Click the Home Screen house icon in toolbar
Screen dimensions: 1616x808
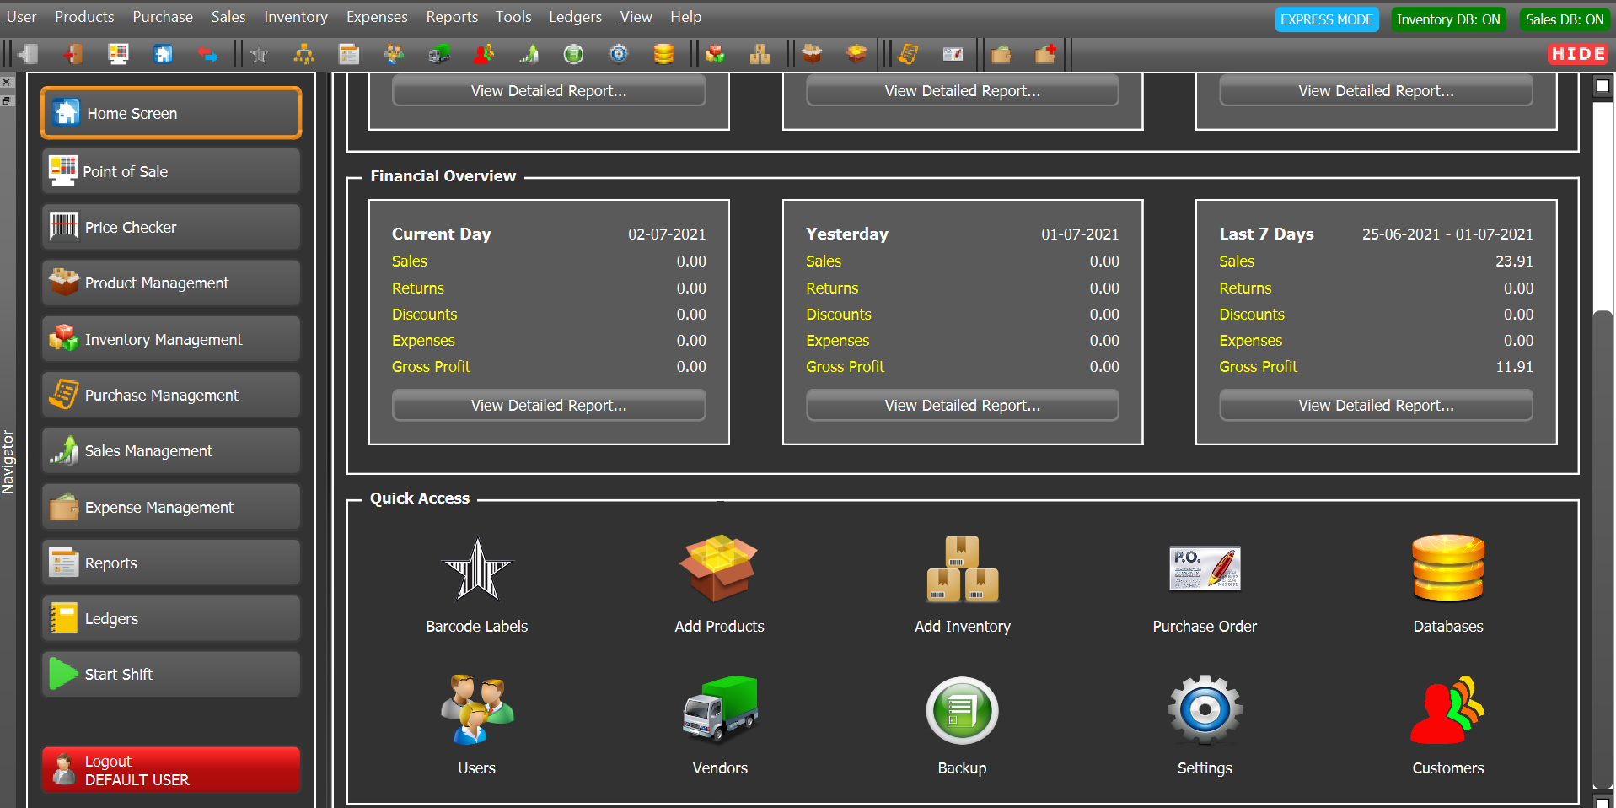[x=163, y=54]
